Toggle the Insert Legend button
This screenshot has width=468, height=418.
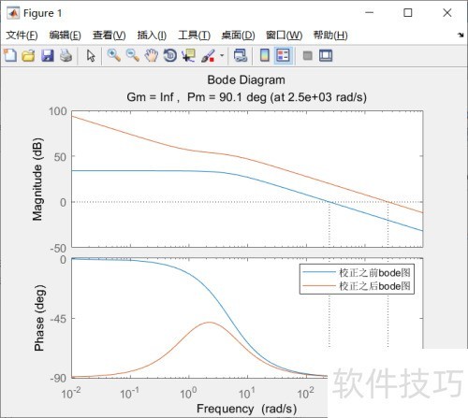(284, 56)
